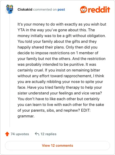Click the text "parents, sibs, and nephew?"
Screen dimensions: 115x155
tap(55, 111)
